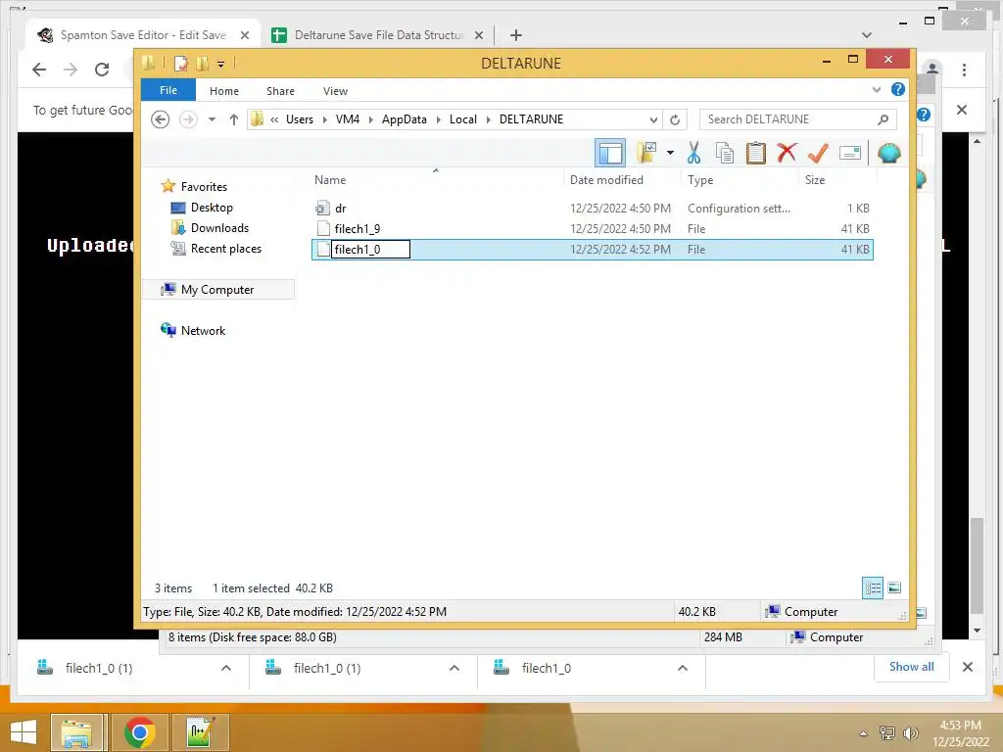Select Network in the navigation pane
Screen dimensions: 1003x752
[203, 331]
